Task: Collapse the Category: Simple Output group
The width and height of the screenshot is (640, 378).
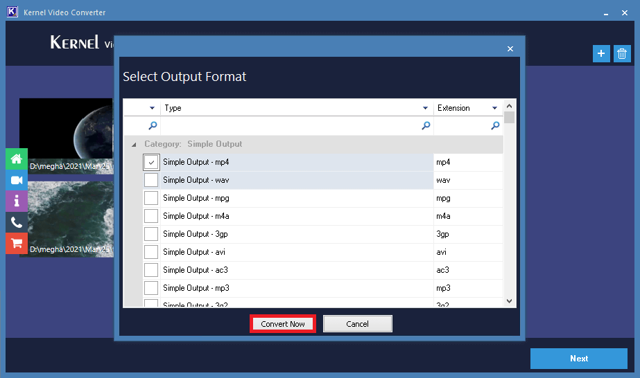Action: [134, 144]
